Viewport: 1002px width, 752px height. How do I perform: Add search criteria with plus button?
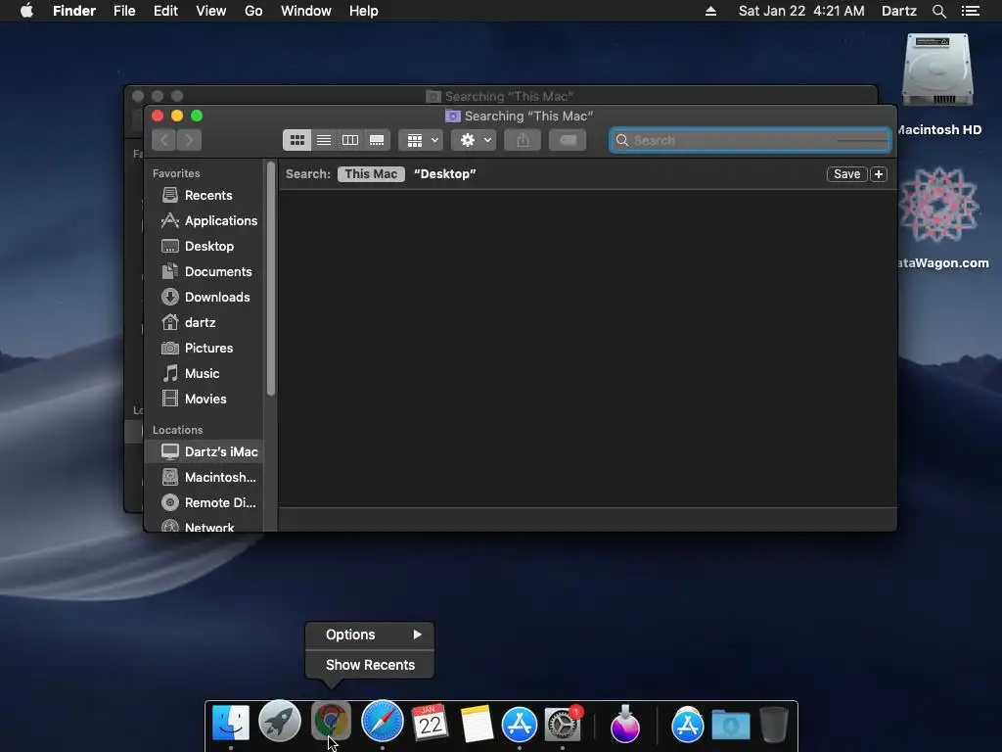[x=879, y=174]
